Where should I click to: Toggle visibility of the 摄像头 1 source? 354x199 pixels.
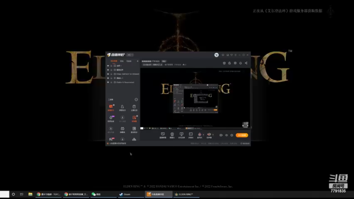tap(108, 78)
